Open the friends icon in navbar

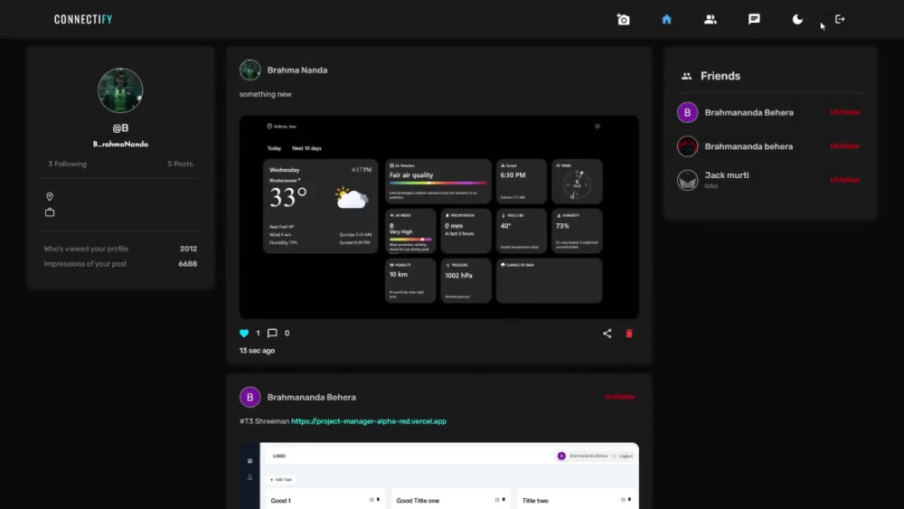(711, 19)
